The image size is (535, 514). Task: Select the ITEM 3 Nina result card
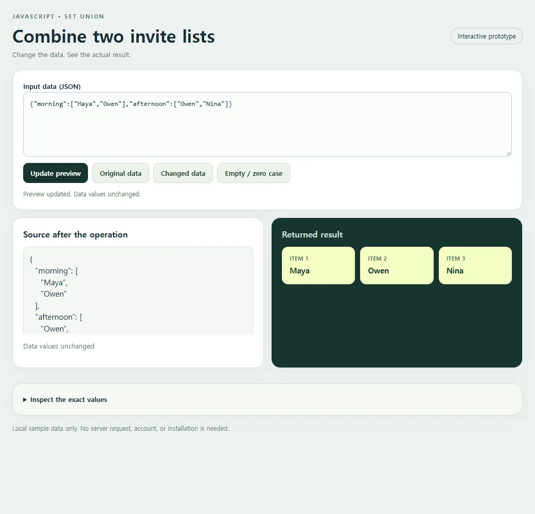[475, 266]
